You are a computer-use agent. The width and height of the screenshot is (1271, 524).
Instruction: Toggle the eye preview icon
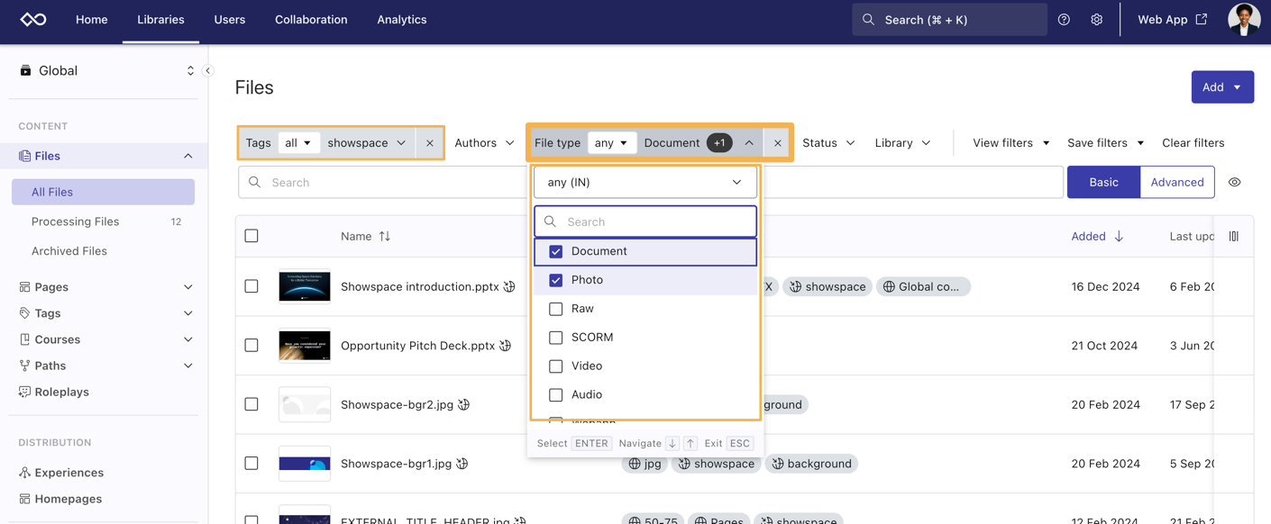tap(1234, 183)
